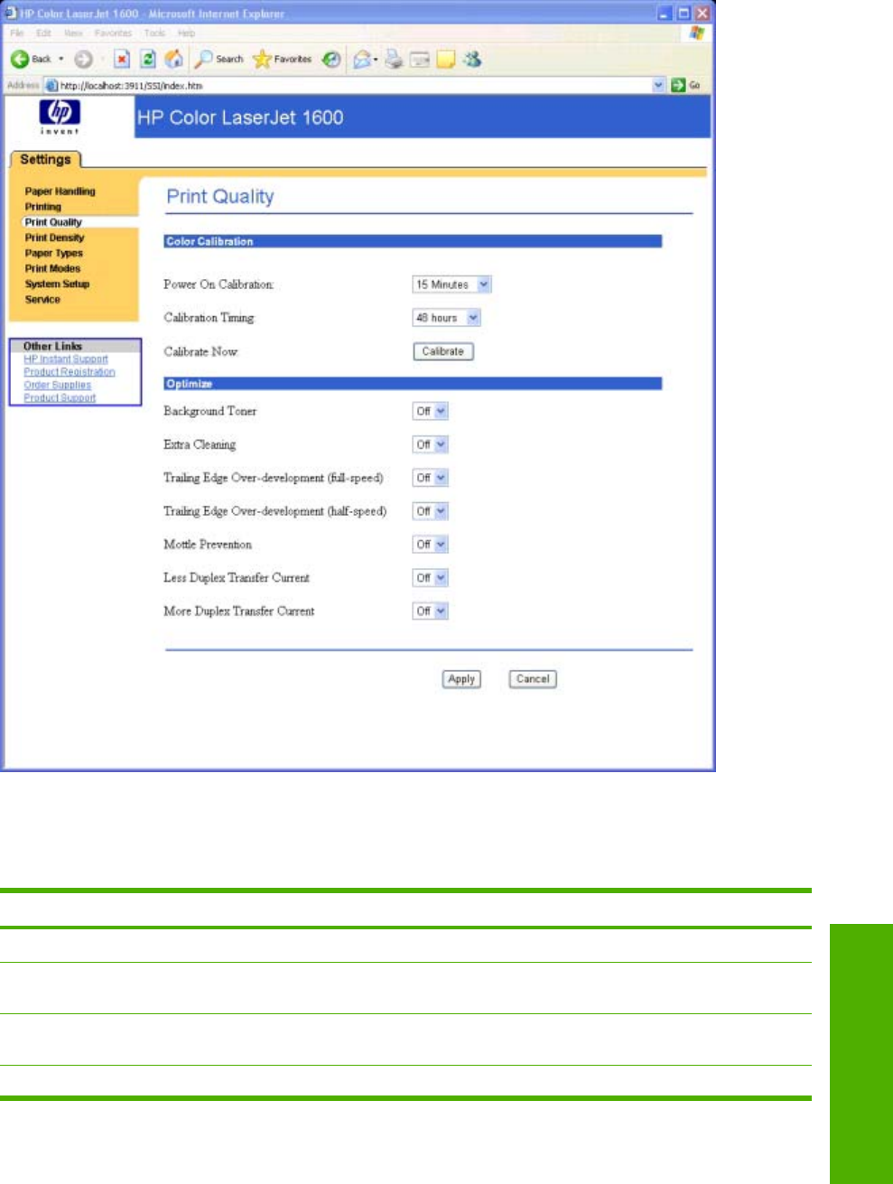Image resolution: width=893 pixels, height=1184 pixels.
Task: Open Paper Handling in sidebar
Action: tap(60, 191)
